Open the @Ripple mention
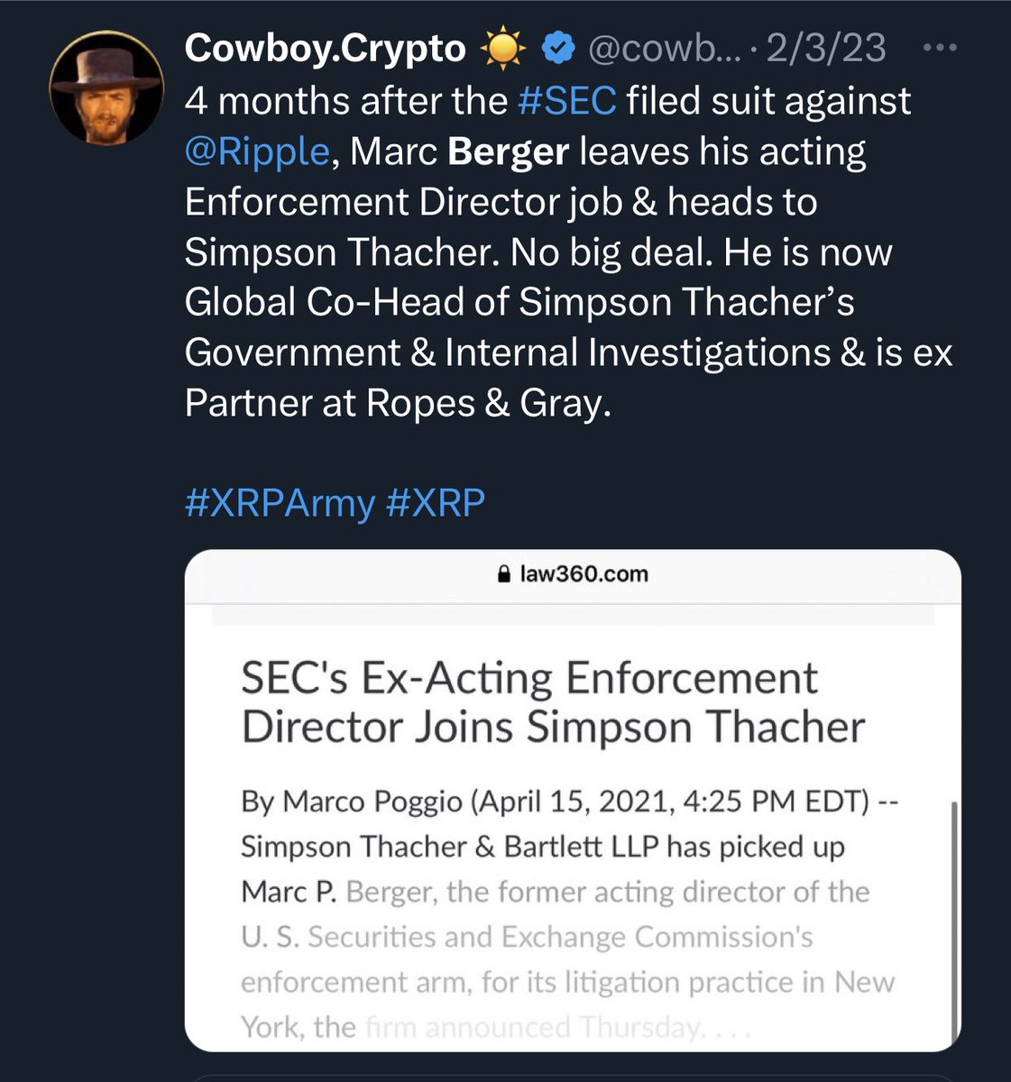 tap(256, 151)
